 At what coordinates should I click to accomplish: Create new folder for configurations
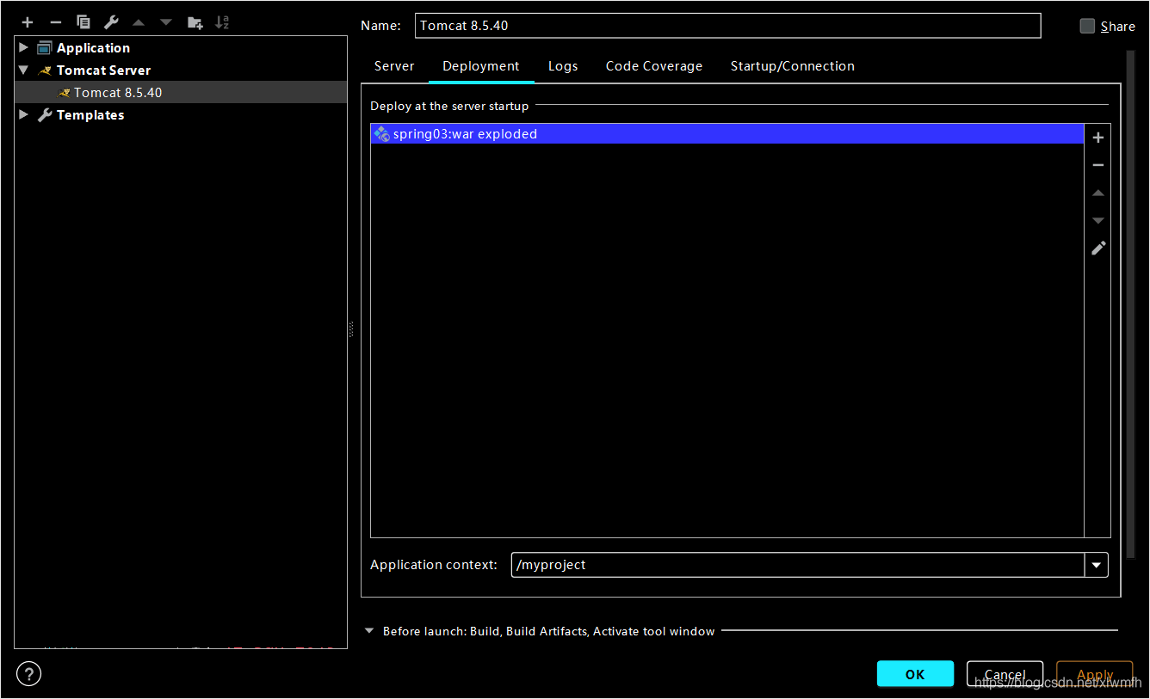pos(195,22)
